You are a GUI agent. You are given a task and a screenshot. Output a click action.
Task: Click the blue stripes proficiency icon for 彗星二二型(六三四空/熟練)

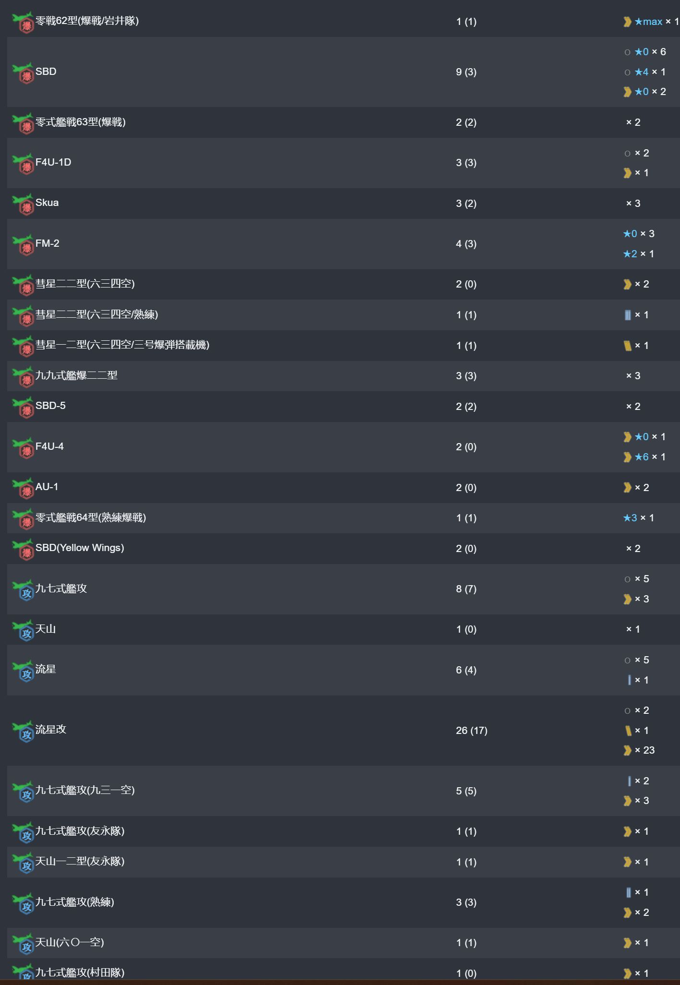[628, 315]
